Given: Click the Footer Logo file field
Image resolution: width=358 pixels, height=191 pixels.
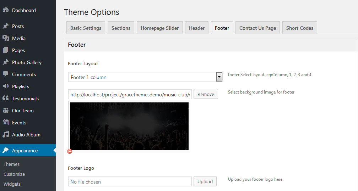Looking at the screenshot, I should coord(130,182).
